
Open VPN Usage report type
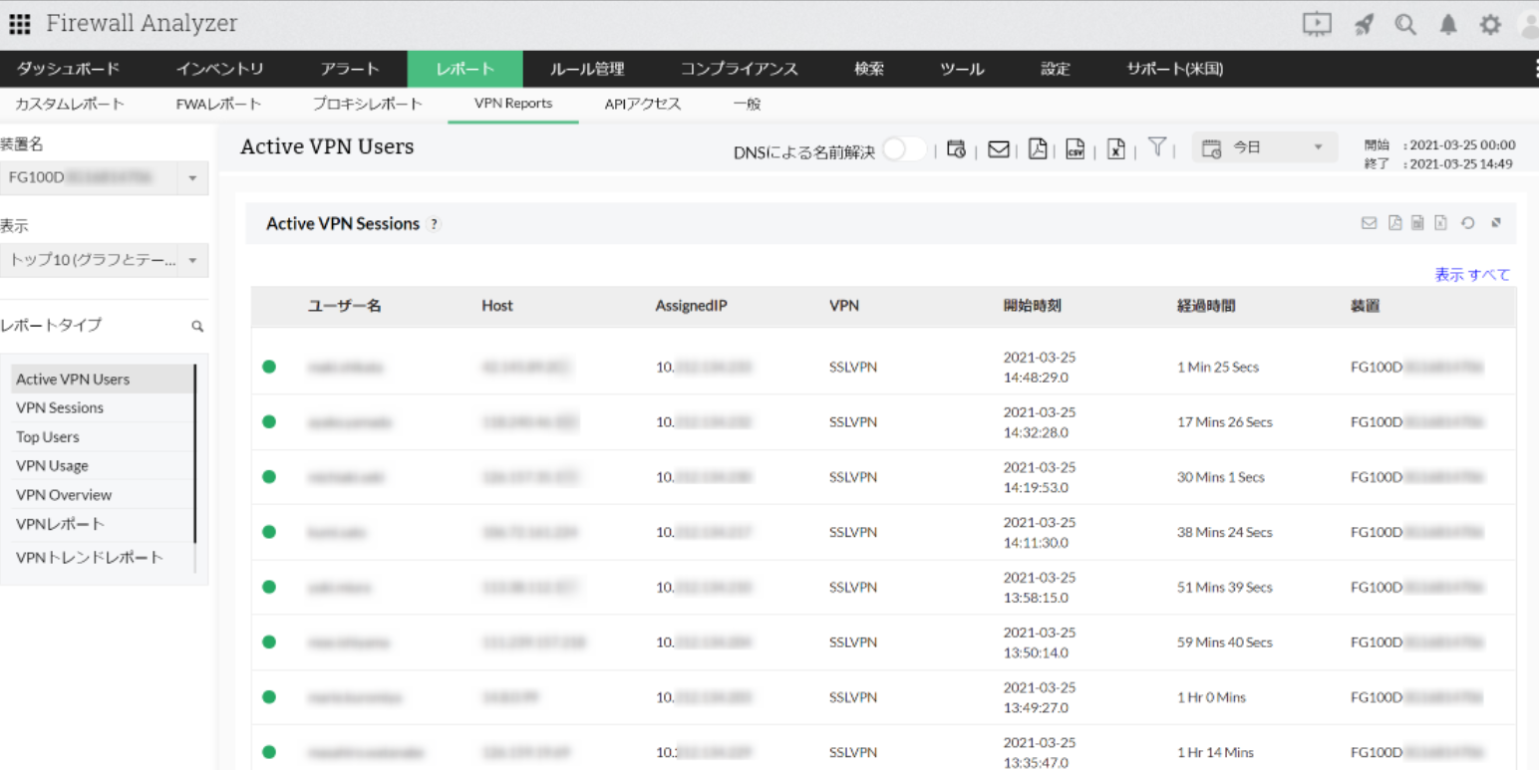point(52,465)
